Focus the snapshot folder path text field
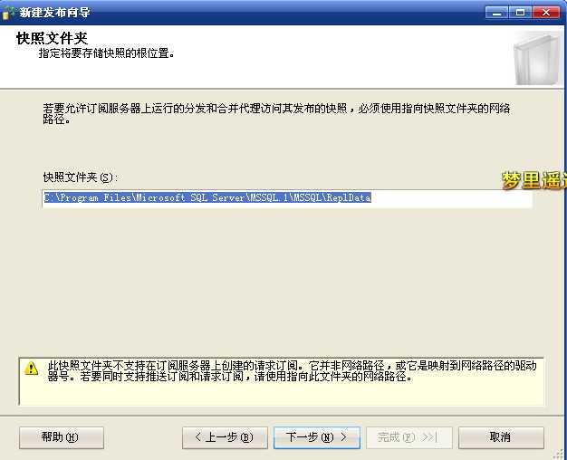The image size is (567, 460). 287,198
